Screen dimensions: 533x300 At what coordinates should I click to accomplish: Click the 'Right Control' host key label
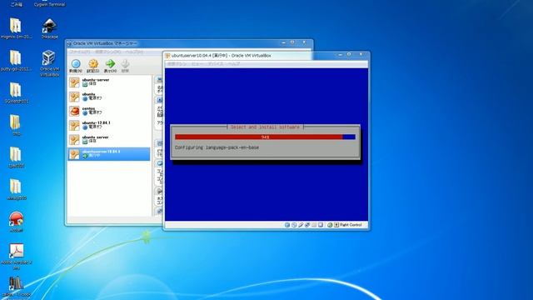[x=351, y=225]
